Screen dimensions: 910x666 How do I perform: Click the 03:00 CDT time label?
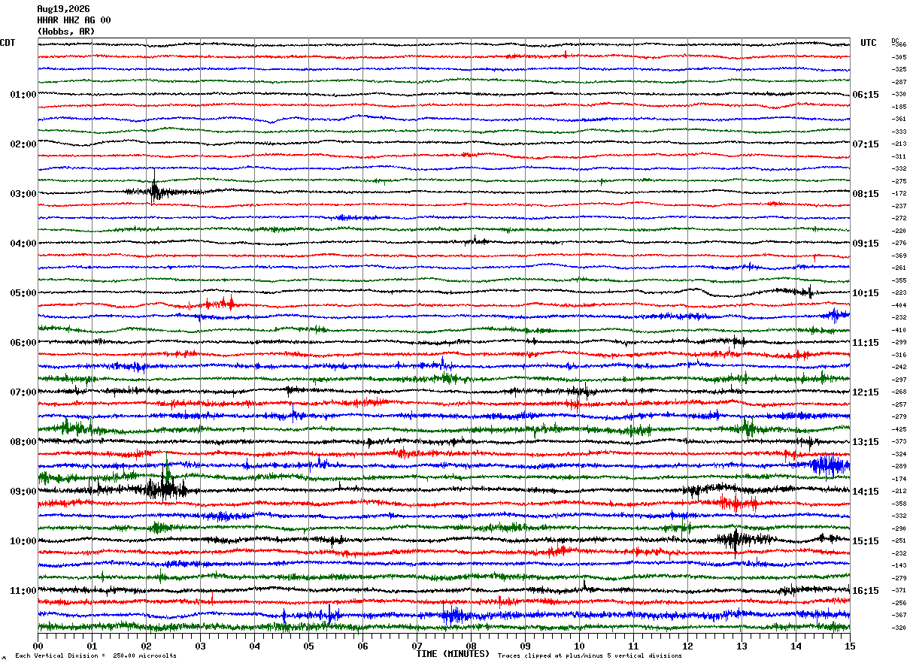pyautogui.click(x=23, y=194)
